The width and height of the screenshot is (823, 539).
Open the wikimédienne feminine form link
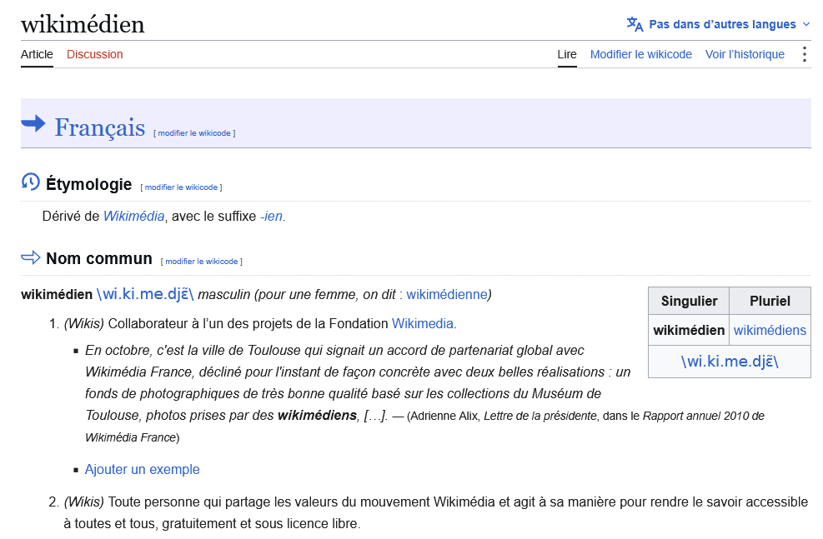(447, 294)
